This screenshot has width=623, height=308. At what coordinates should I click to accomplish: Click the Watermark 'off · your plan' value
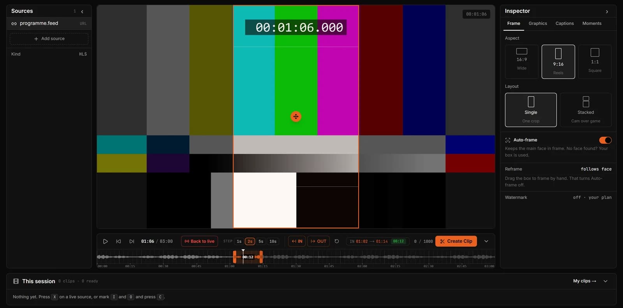pyautogui.click(x=592, y=198)
